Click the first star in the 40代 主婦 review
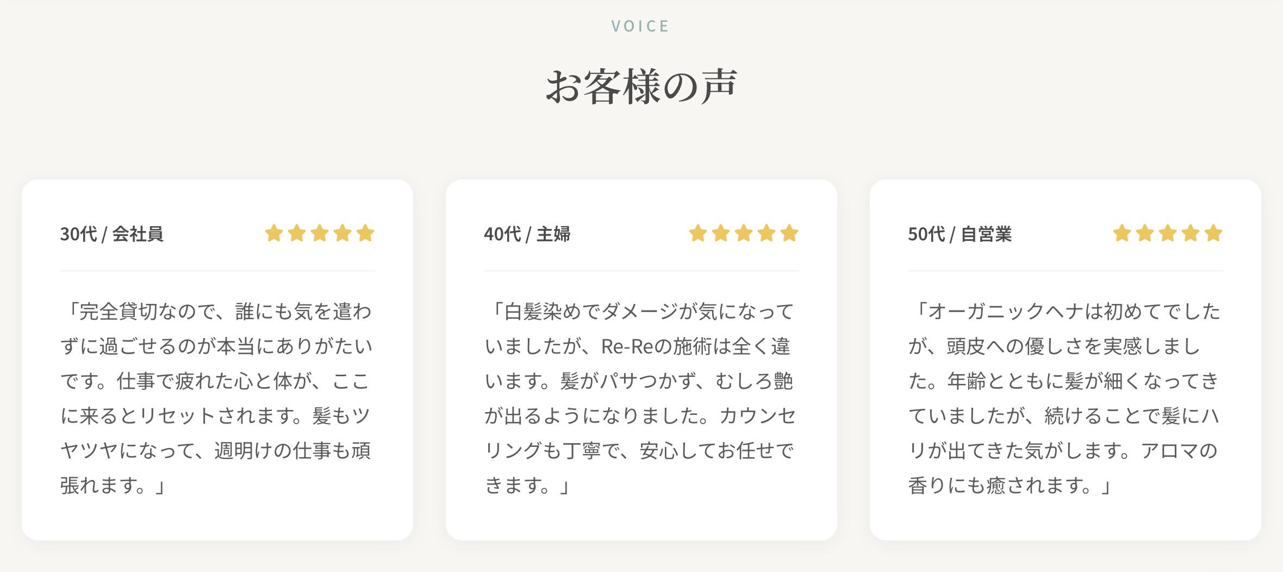This screenshot has height=572, width=1283. click(698, 234)
